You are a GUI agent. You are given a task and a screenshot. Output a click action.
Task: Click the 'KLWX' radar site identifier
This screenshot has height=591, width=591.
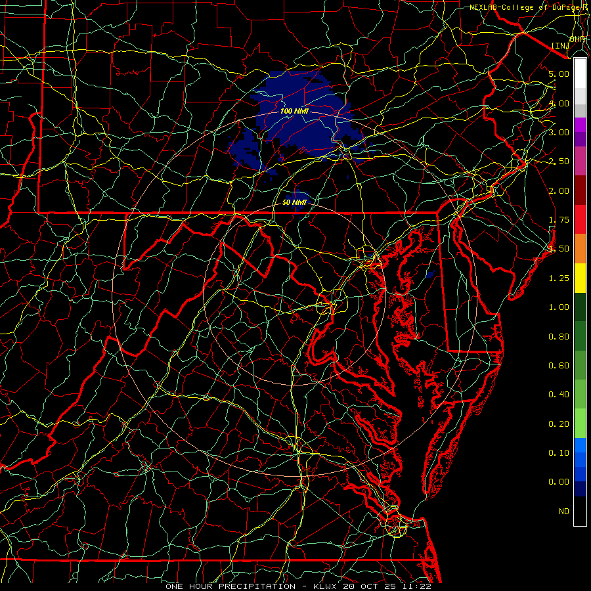point(326,586)
